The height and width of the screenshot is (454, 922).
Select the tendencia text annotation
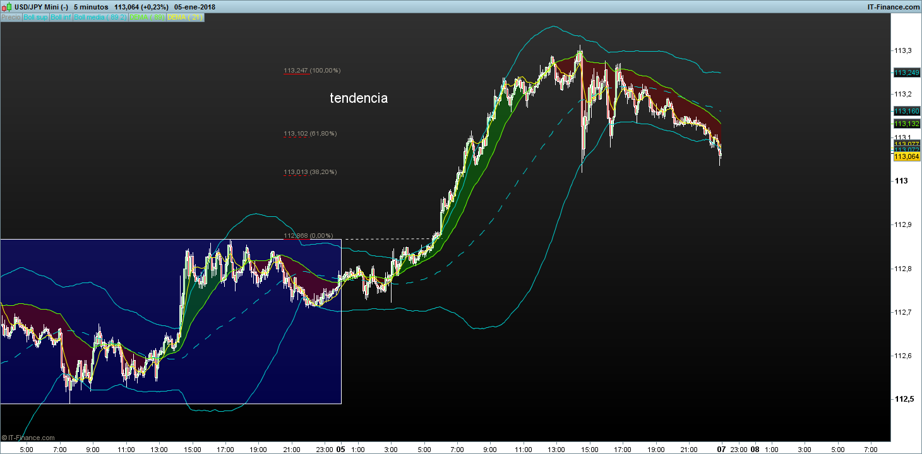[x=359, y=98]
